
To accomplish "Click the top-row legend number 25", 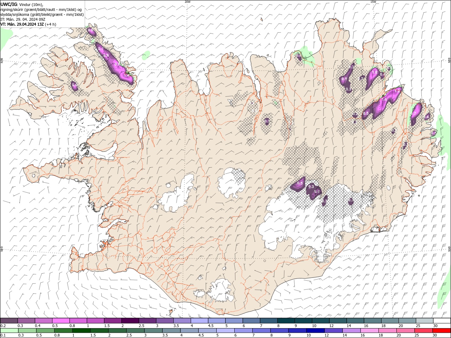I will [x=418, y=326].
